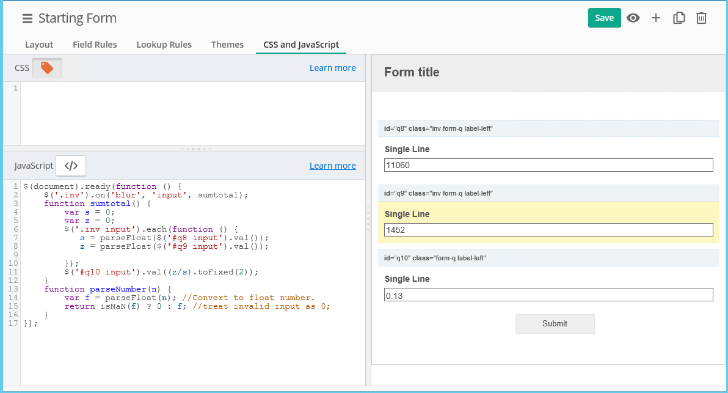Viewport: 728px width, 393px height.
Task: Click the plus icon to add new form
Action: coord(656,18)
